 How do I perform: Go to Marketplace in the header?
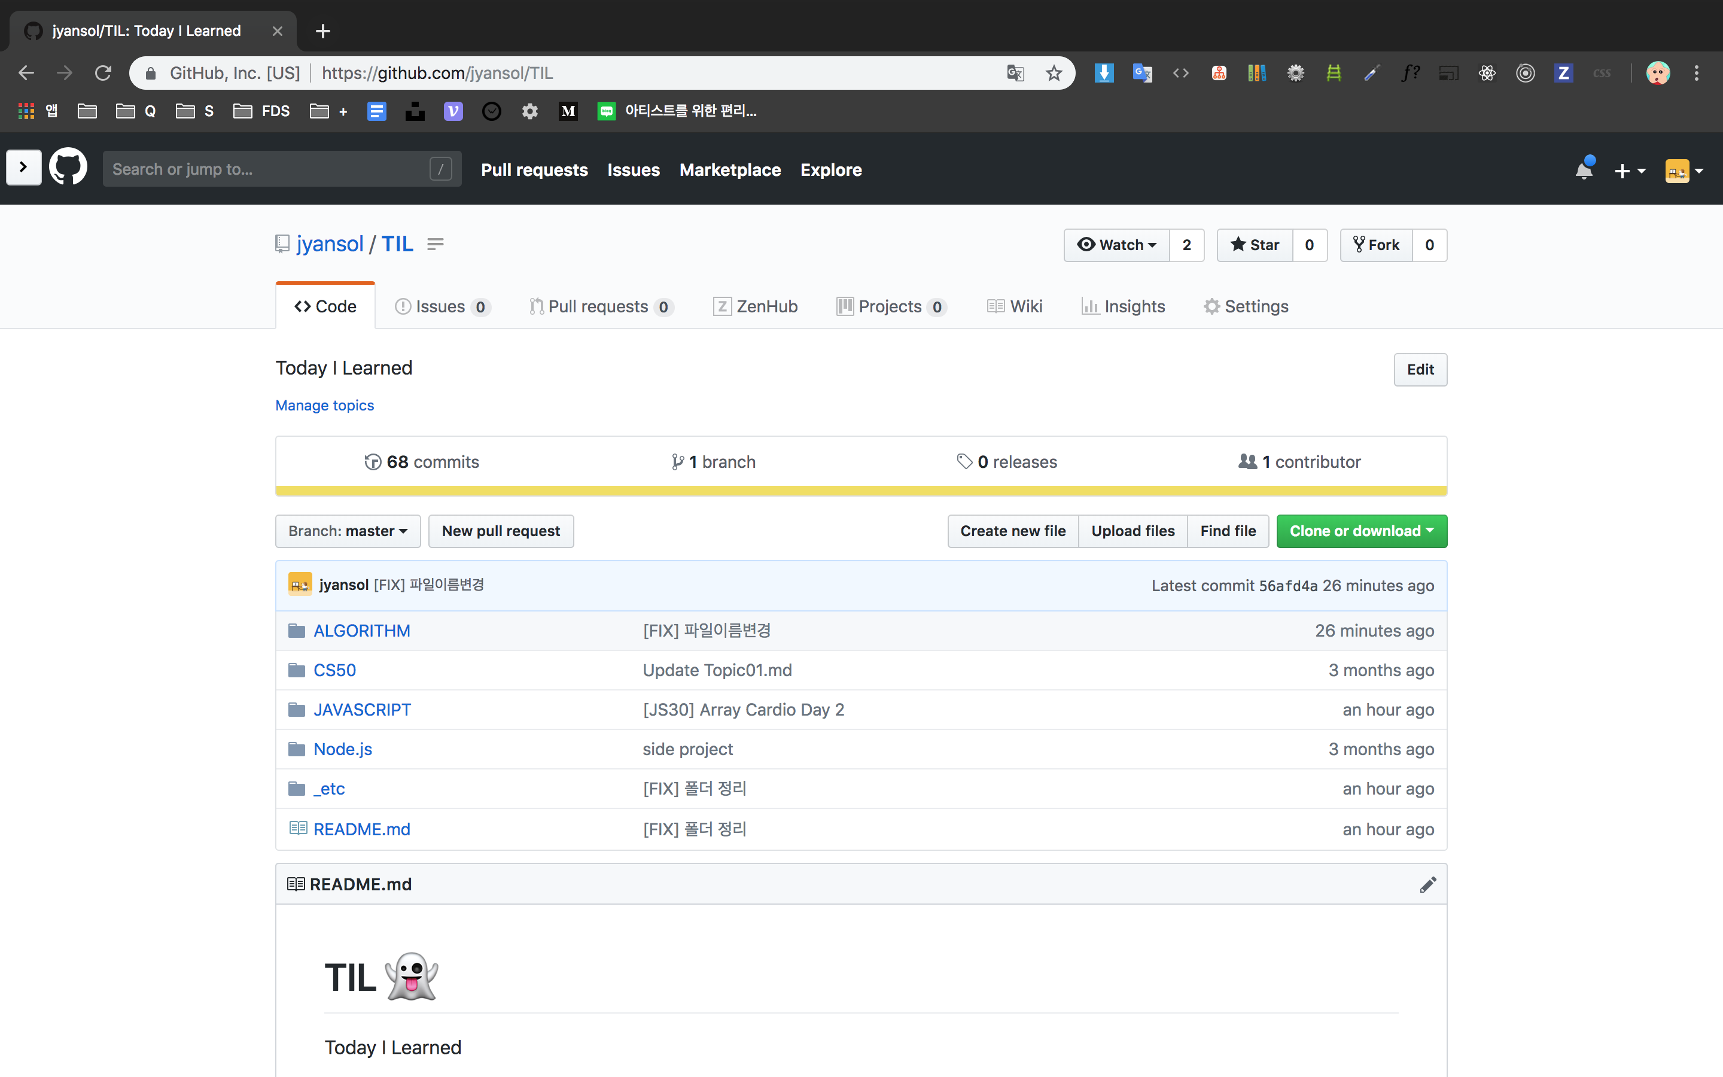pos(730,169)
